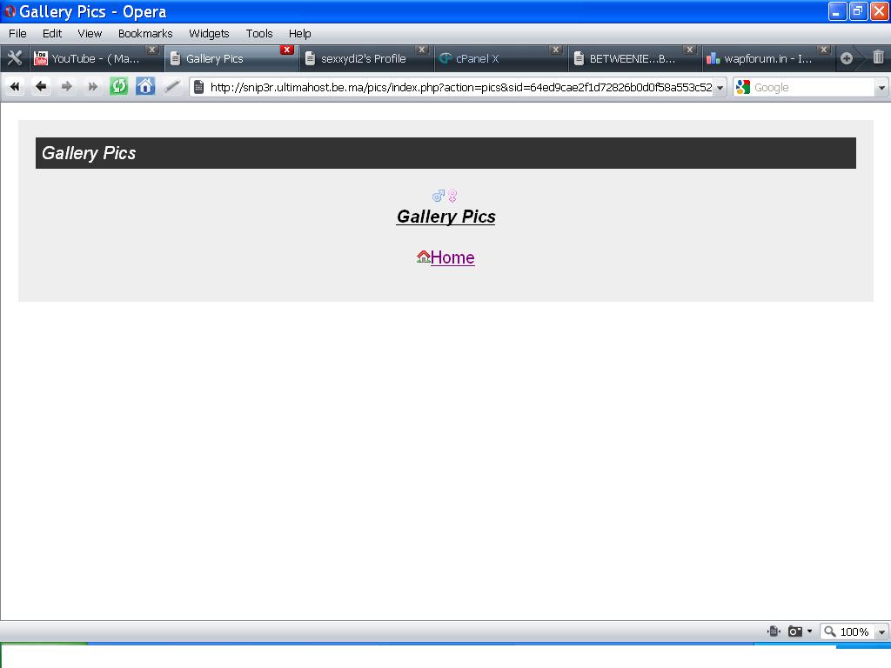Expand the address bar history dropdown
Image resolution: width=891 pixels, height=668 pixels.
coord(720,88)
